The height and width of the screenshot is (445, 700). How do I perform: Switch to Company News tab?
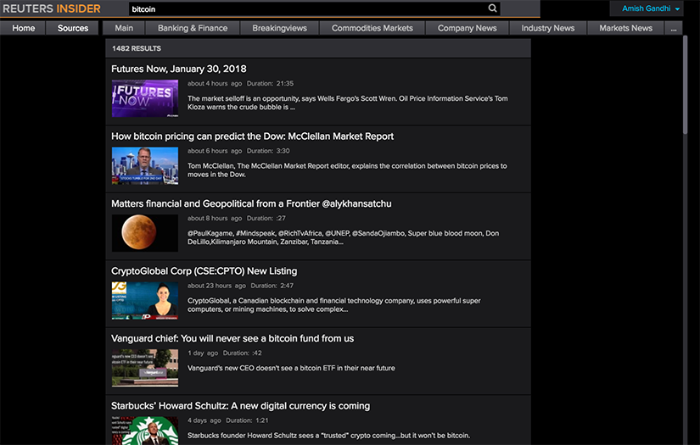tap(467, 28)
